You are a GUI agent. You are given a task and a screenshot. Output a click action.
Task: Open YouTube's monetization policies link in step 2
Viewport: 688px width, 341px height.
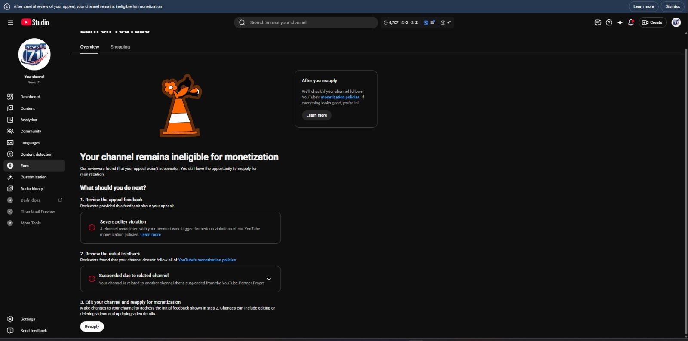[x=207, y=260]
